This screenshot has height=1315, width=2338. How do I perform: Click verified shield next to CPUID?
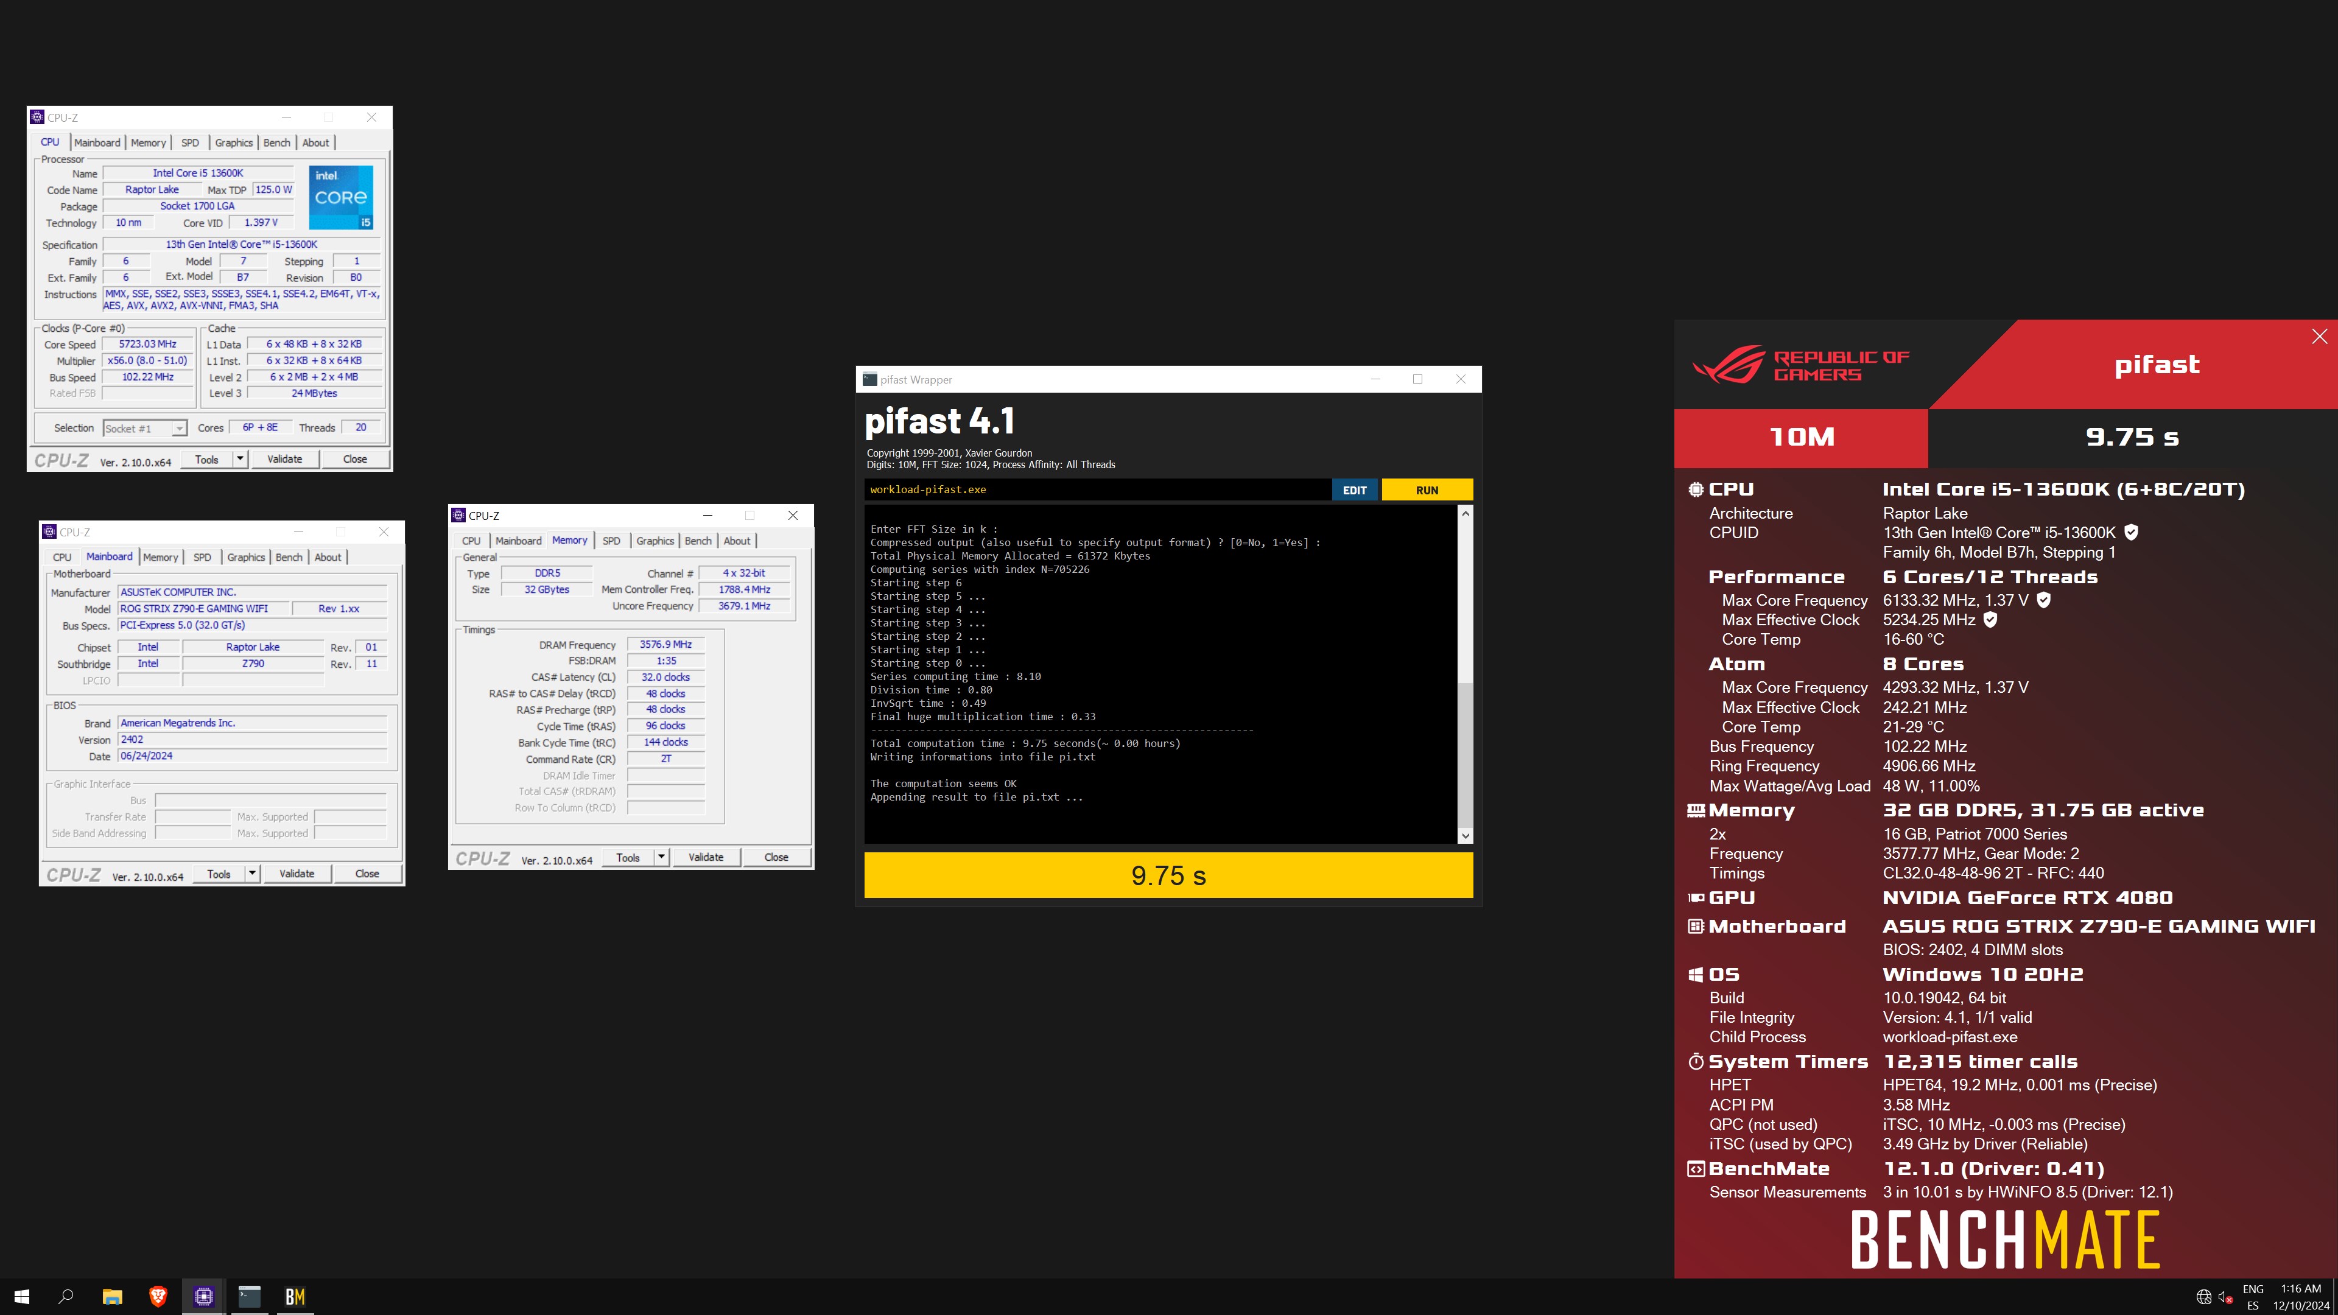(x=2131, y=533)
